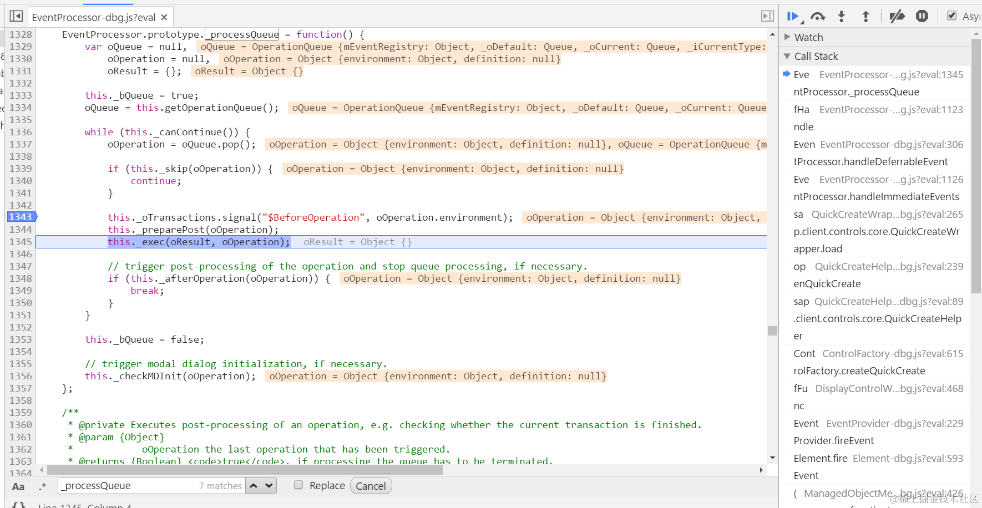Image resolution: width=982 pixels, height=508 pixels.
Task: Click the editor scroll-left arrow
Action: point(42,470)
